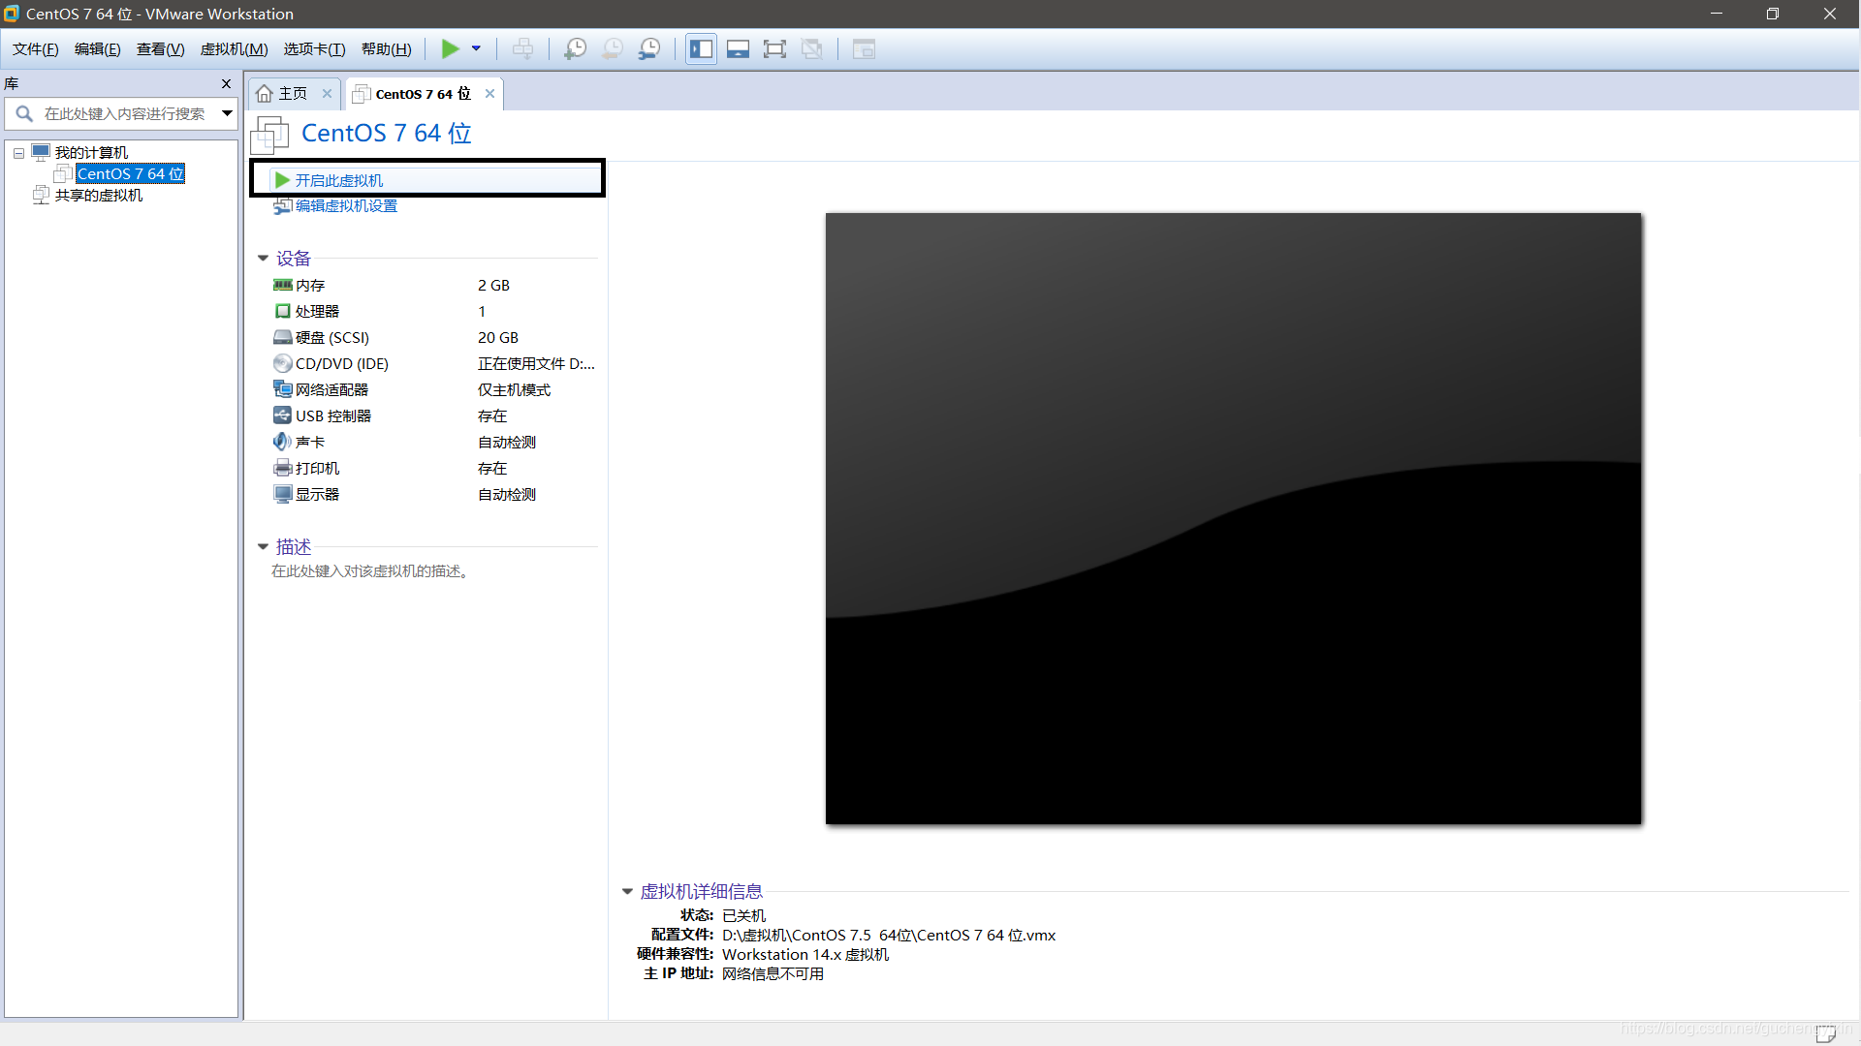Toggle the library sidebar view icon

point(701,48)
